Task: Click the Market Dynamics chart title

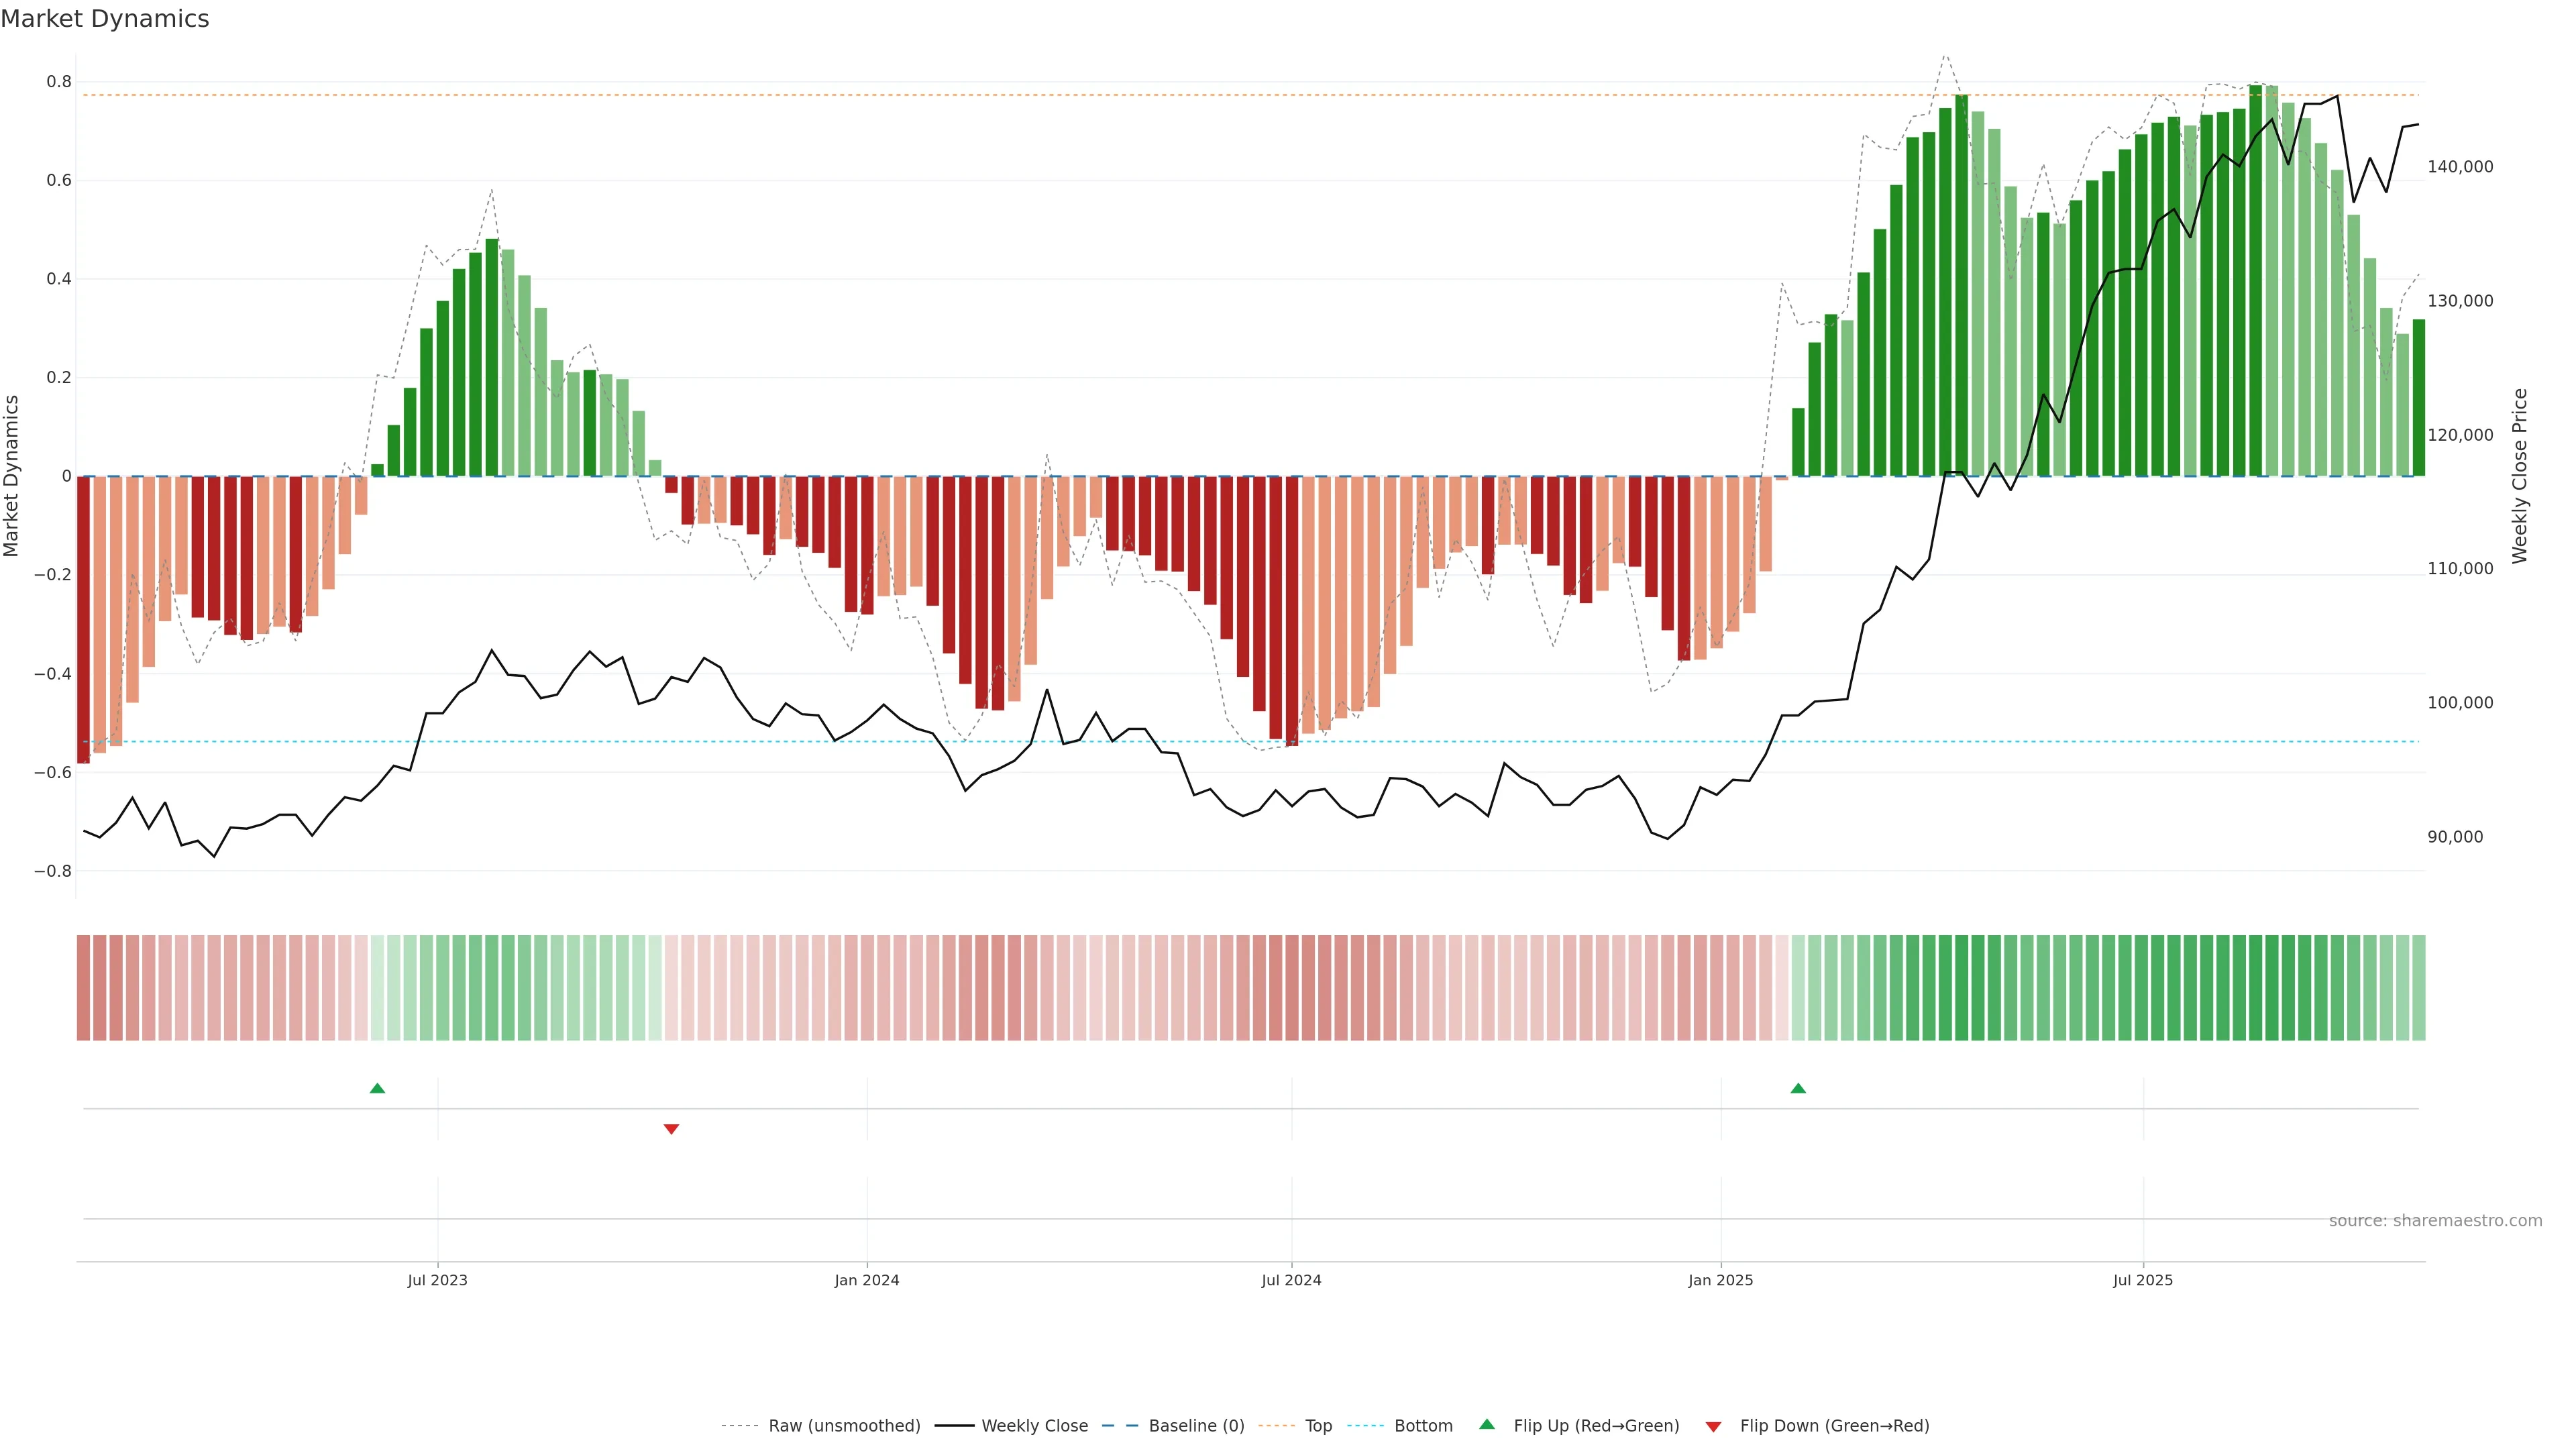Action: click(105, 19)
